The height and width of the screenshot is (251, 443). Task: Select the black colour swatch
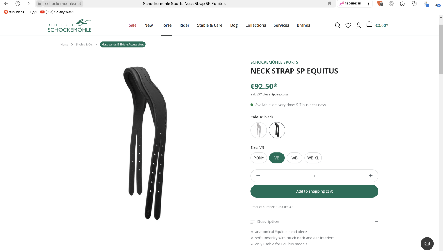277,130
